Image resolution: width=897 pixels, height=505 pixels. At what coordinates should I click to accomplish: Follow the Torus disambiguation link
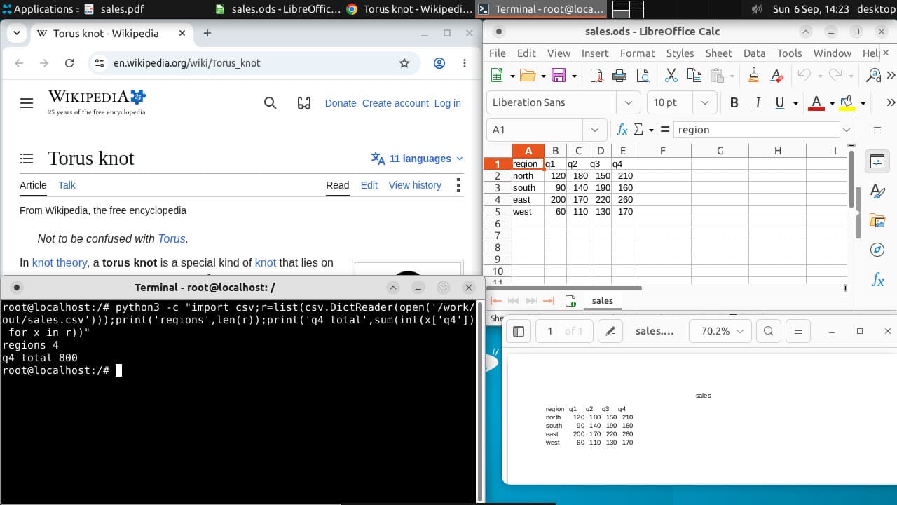coord(172,239)
